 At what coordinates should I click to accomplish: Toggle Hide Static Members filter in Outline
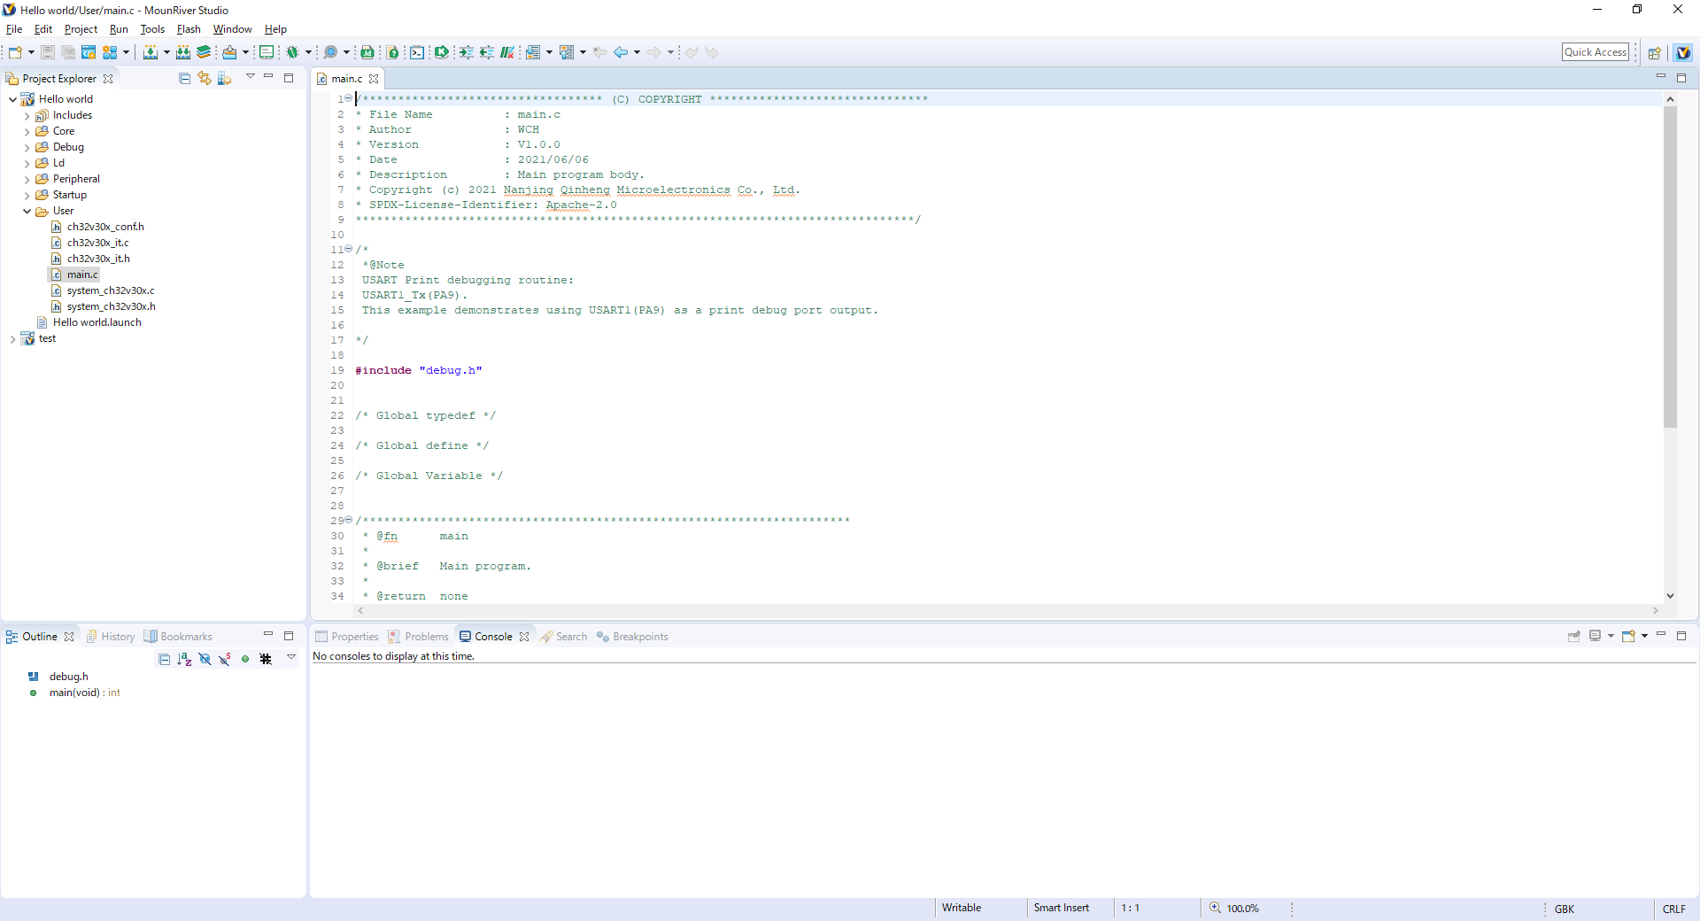[225, 659]
